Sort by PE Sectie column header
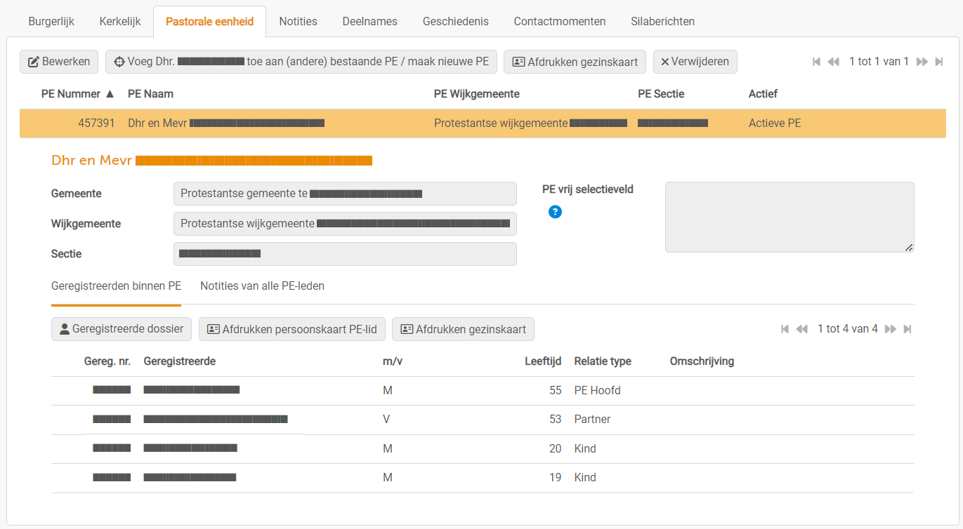The image size is (963, 529). (x=661, y=94)
